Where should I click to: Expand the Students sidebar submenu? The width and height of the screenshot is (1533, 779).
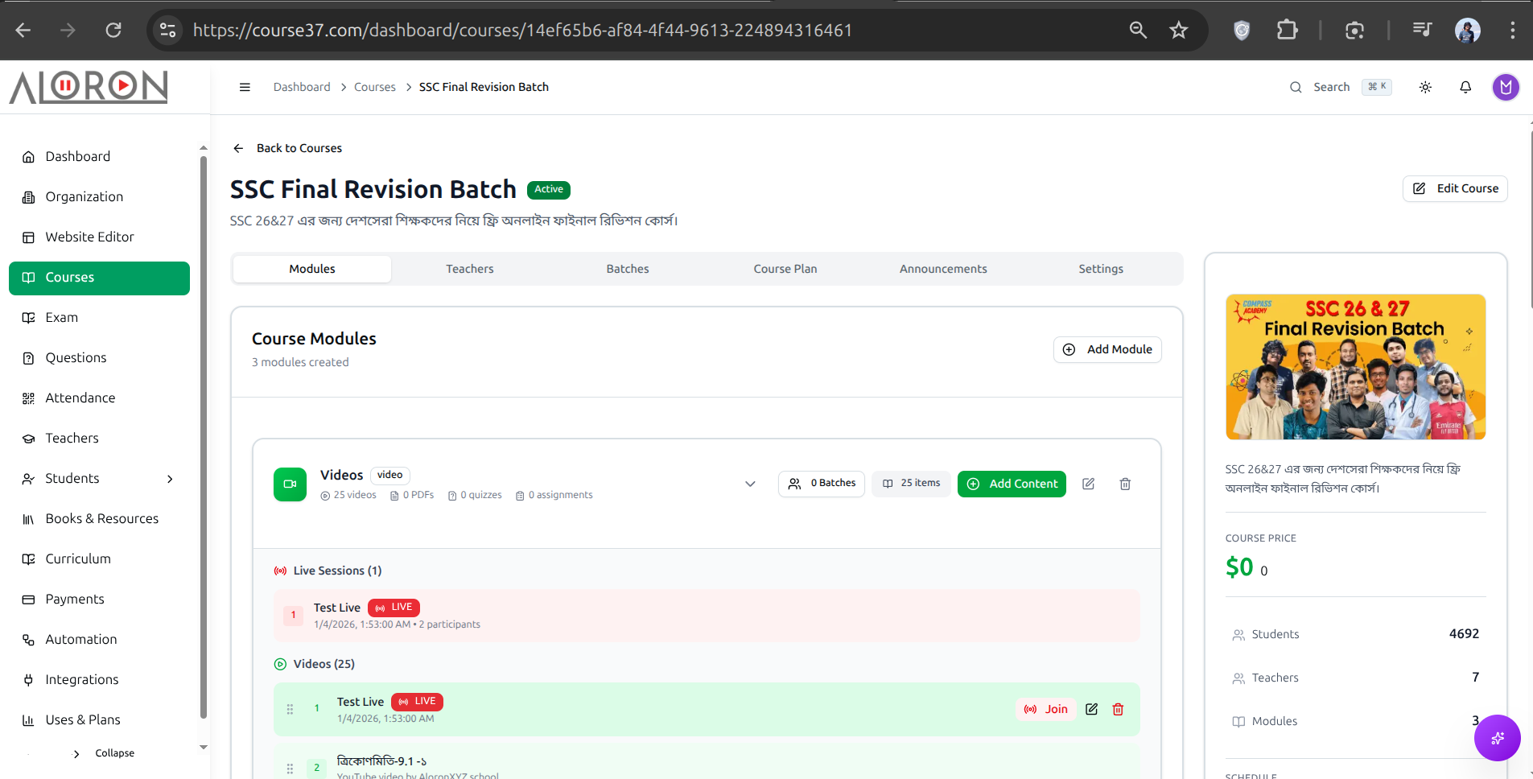click(x=170, y=479)
